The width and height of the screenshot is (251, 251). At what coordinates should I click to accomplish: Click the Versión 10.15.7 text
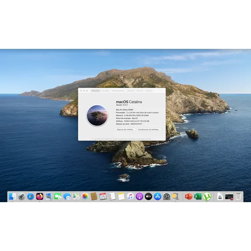(122, 105)
